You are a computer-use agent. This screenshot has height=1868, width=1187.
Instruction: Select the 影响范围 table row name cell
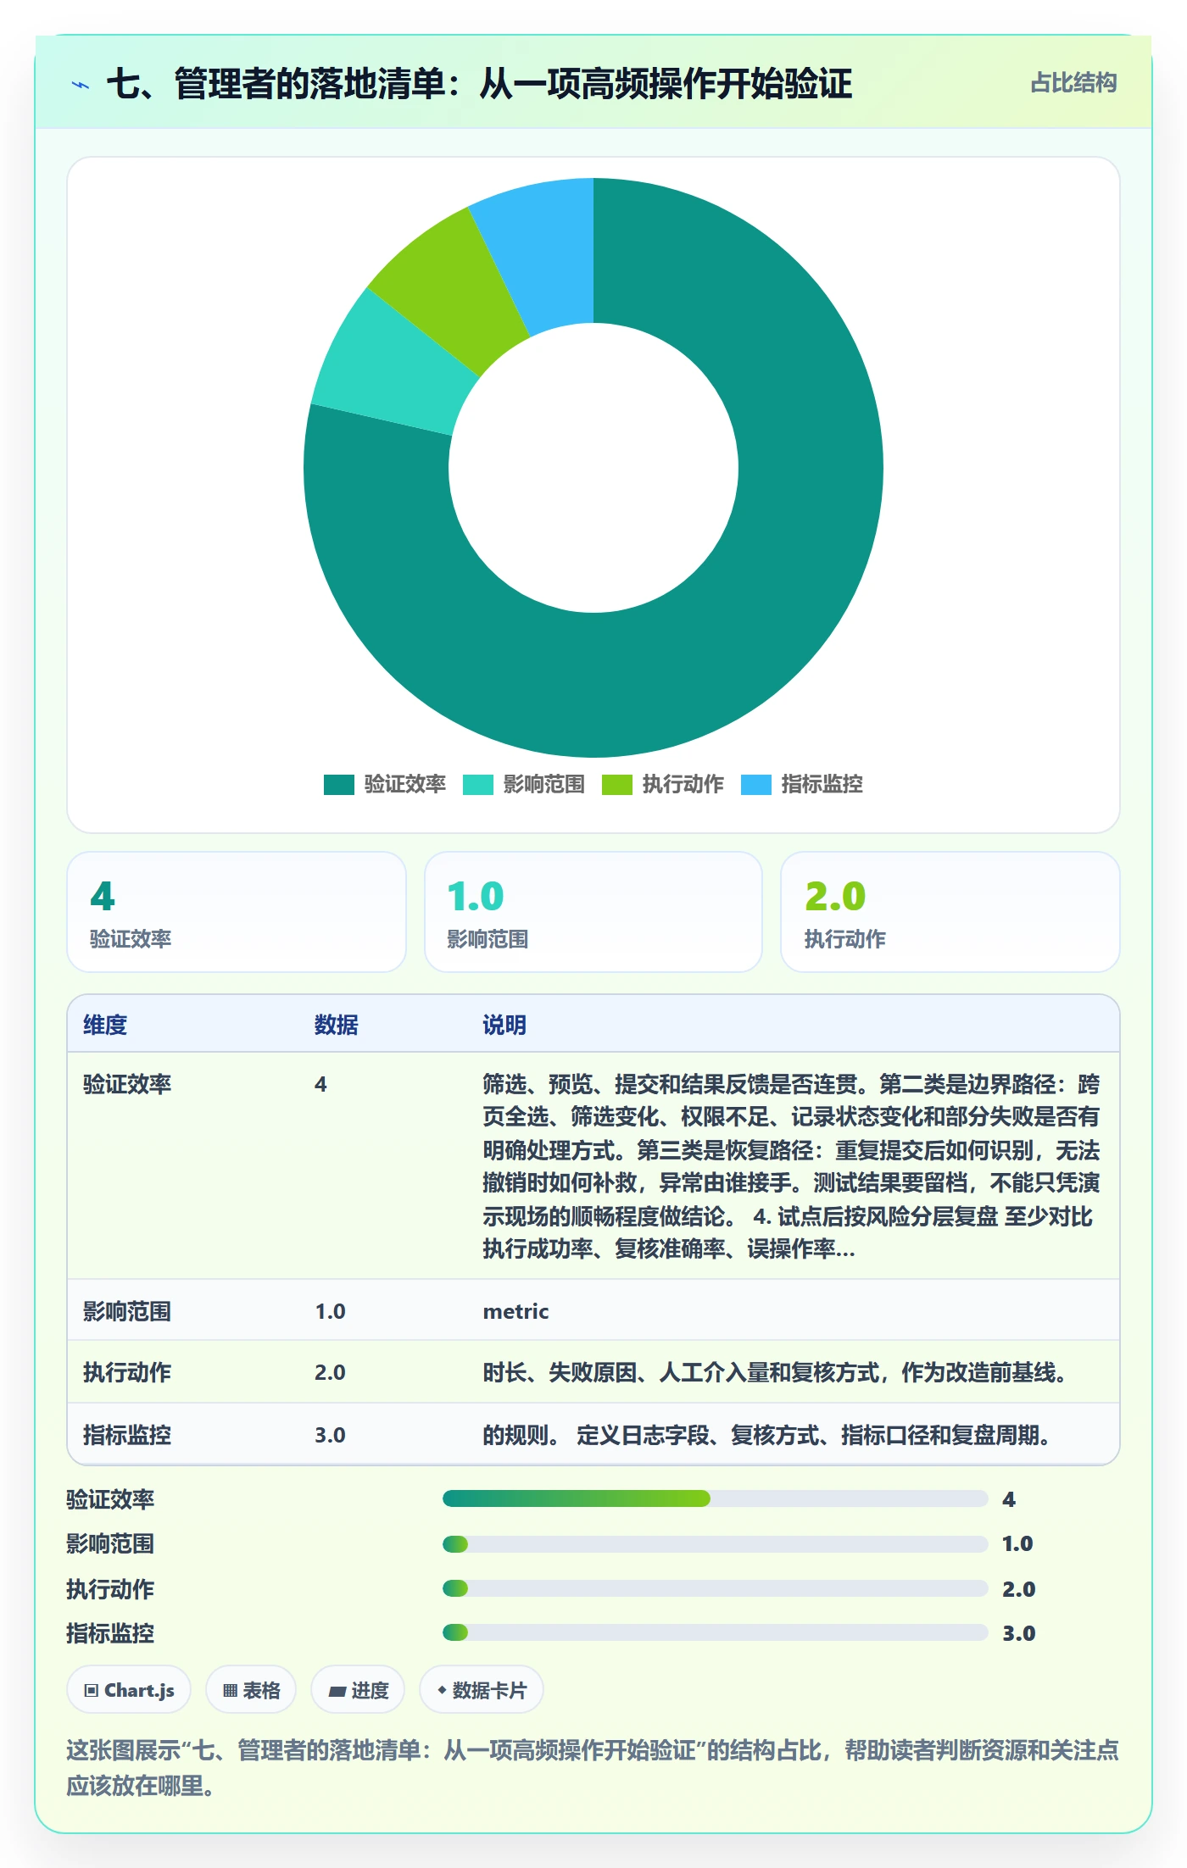[127, 1311]
